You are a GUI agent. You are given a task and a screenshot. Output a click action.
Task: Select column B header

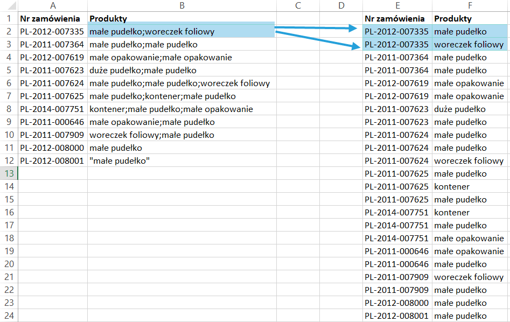pos(181,5)
